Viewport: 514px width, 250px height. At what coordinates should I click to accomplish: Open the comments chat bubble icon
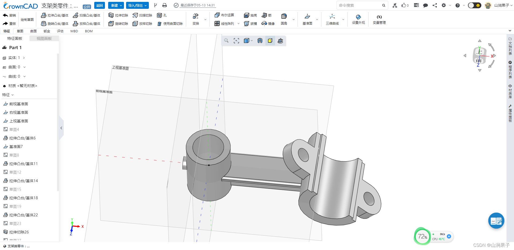click(425, 5)
